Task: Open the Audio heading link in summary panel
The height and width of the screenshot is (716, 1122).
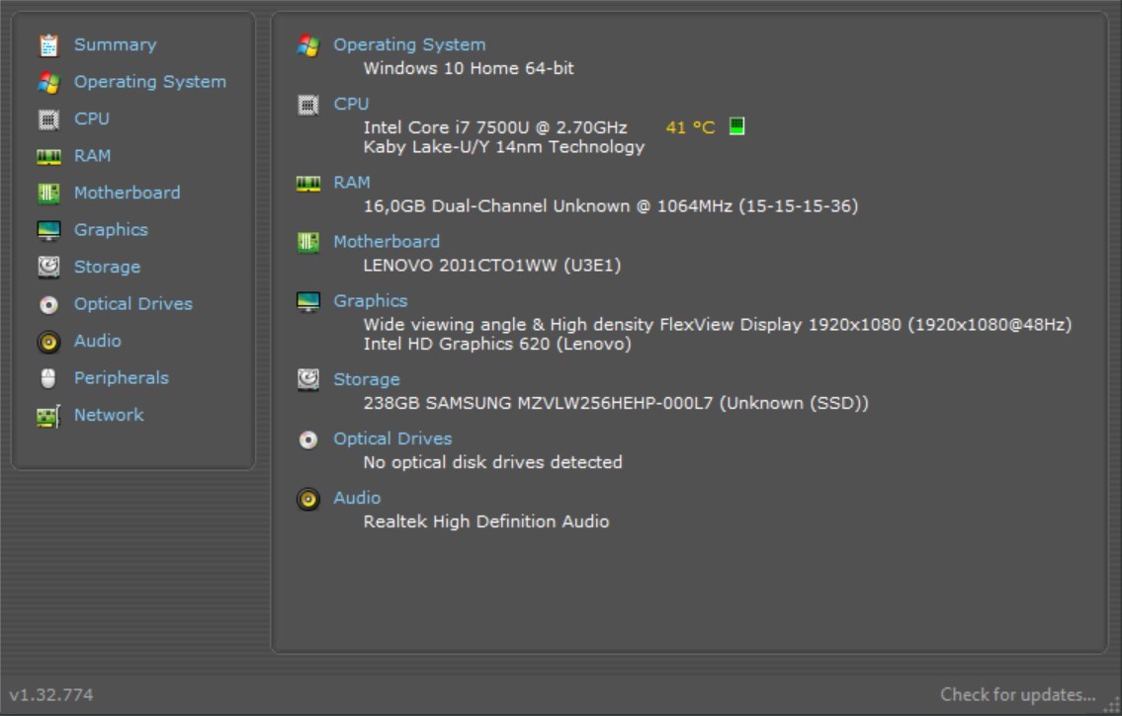Action: pyautogui.click(x=356, y=498)
